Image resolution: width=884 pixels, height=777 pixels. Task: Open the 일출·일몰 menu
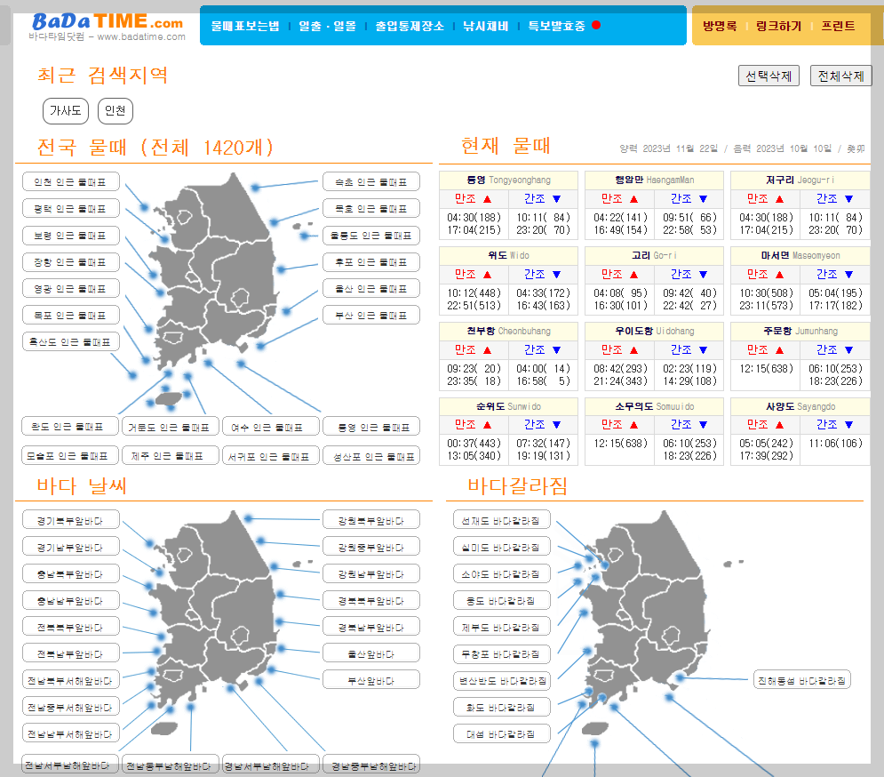click(x=326, y=26)
